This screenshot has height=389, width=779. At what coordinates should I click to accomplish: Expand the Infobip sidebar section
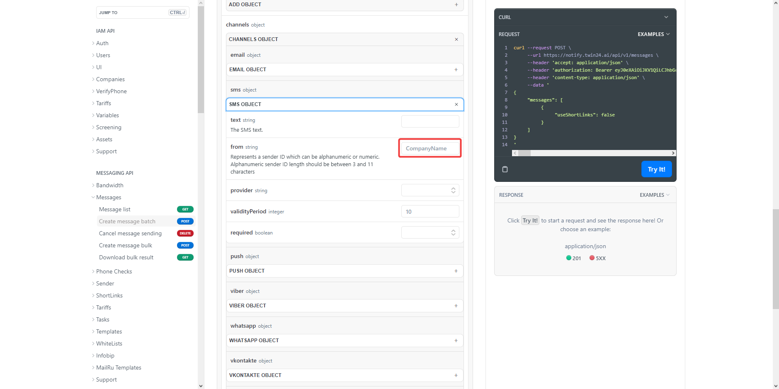coord(105,355)
